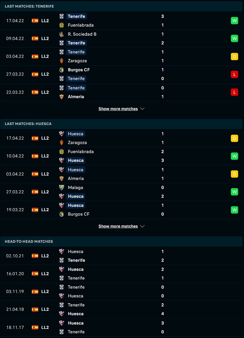
Task: Select Last Matches: Tenerife section header
Action: 29,6
